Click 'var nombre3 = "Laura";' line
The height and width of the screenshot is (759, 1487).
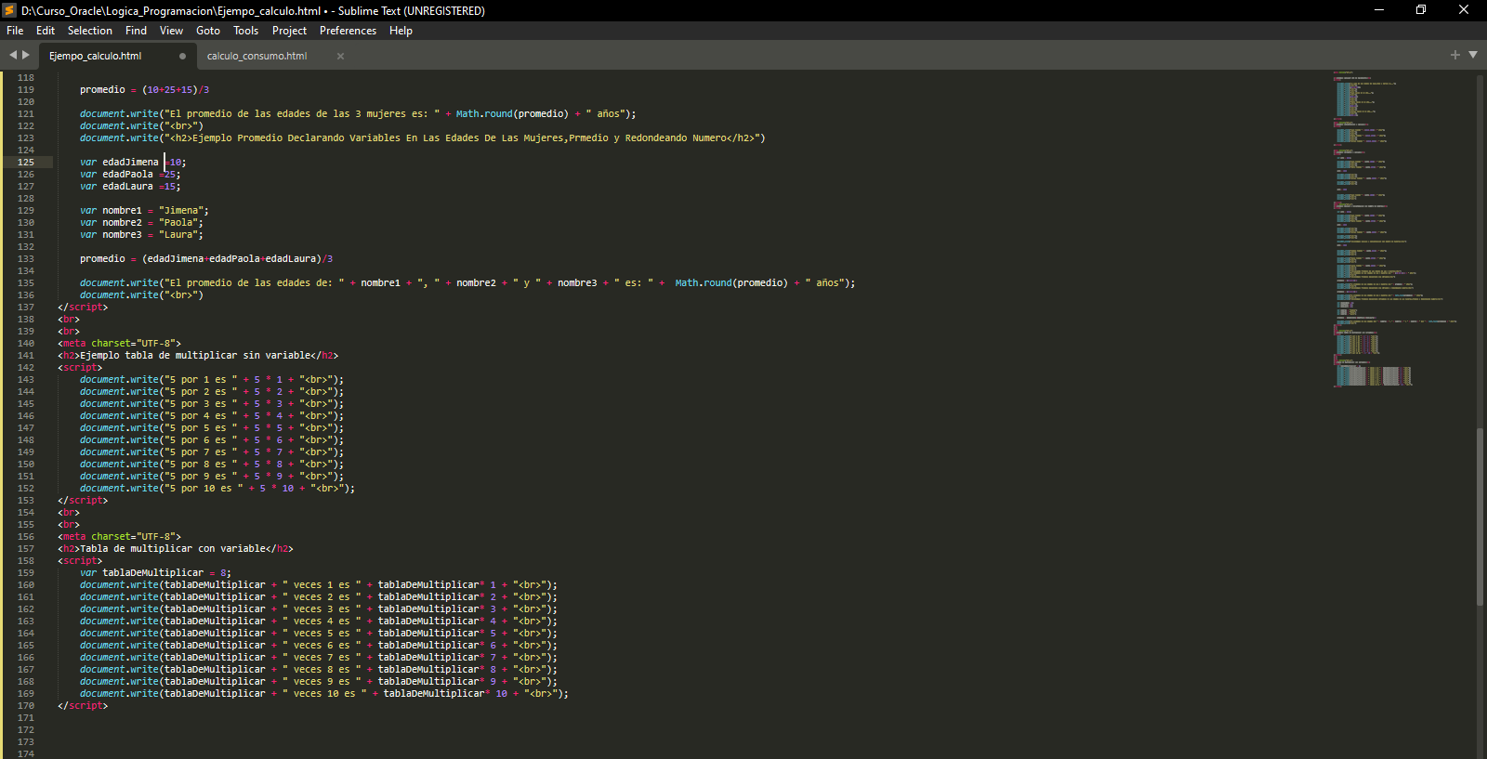tap(141, 234)
